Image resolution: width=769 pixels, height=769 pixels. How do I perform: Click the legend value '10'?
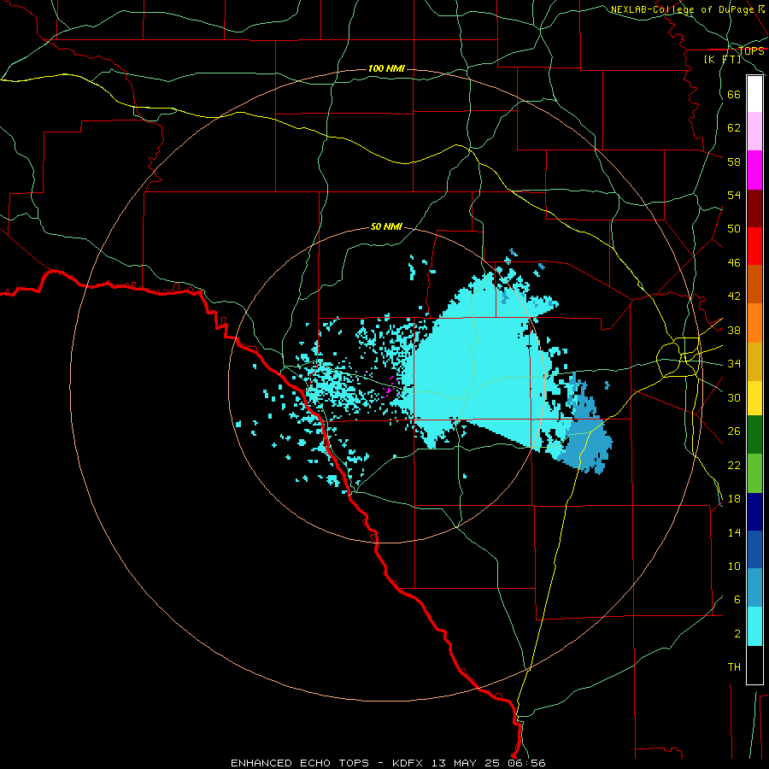pyautogui.click(x=734, y=566)
